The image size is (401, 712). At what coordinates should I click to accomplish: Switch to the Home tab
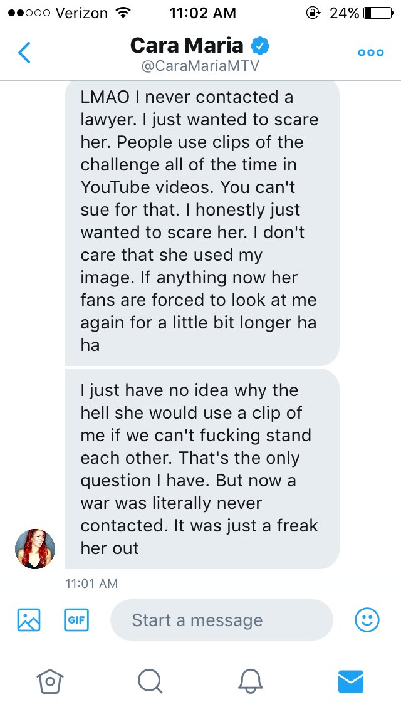50,681
